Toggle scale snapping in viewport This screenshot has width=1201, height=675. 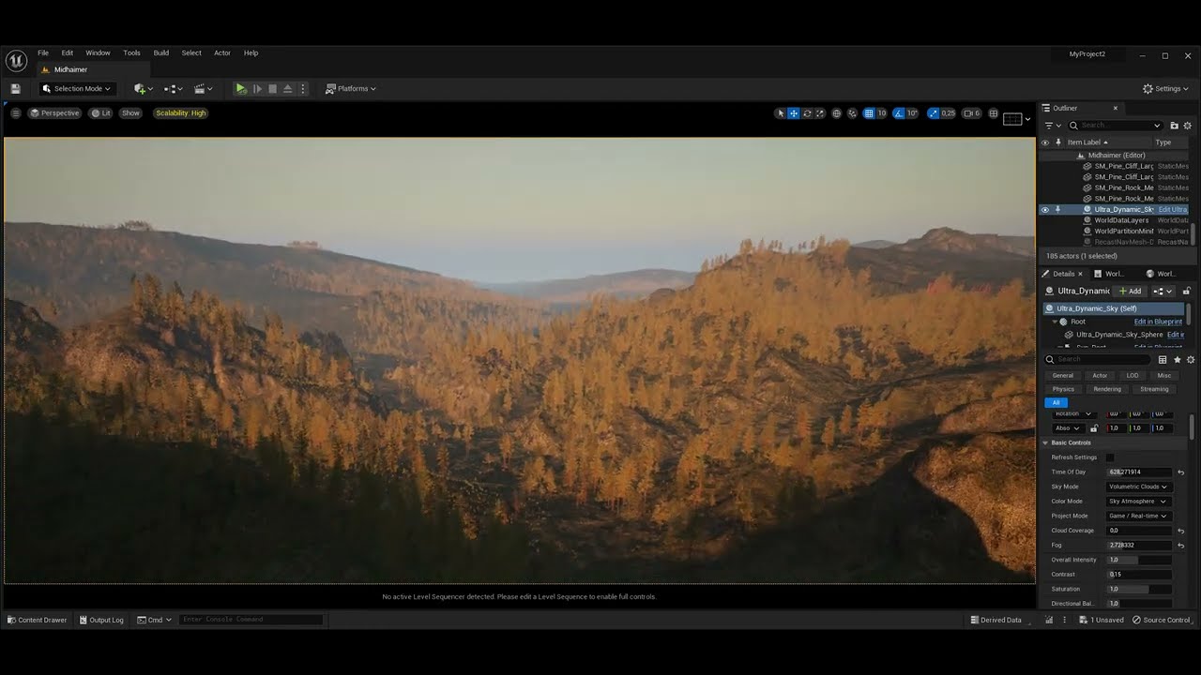pyautogui.click(x=933, y=113)
